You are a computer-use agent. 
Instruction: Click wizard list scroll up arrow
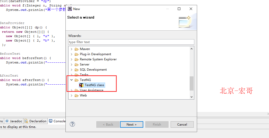coord(192,49)
